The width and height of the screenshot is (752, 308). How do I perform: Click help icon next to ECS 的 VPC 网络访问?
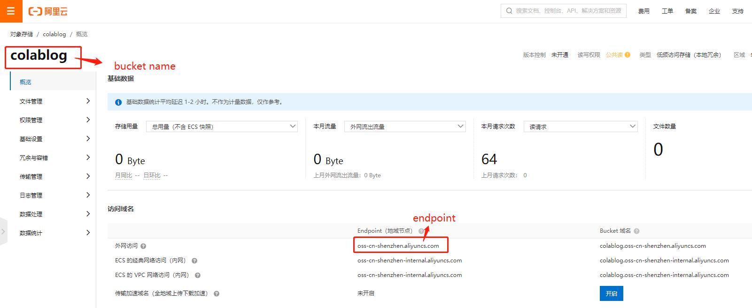198,275
